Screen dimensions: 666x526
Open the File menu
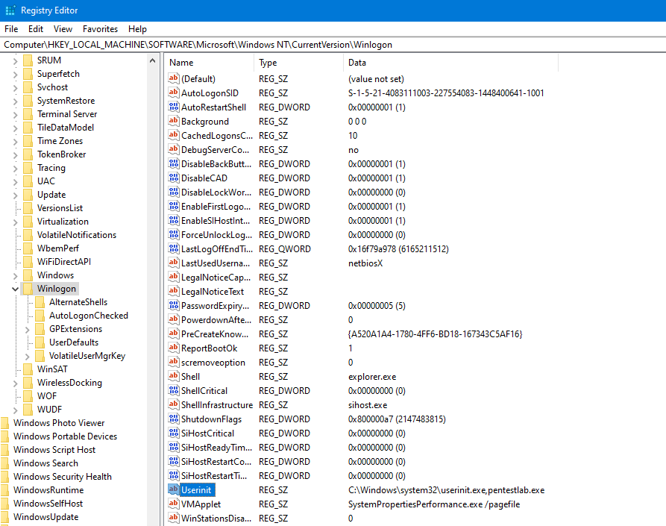(12, 29)
